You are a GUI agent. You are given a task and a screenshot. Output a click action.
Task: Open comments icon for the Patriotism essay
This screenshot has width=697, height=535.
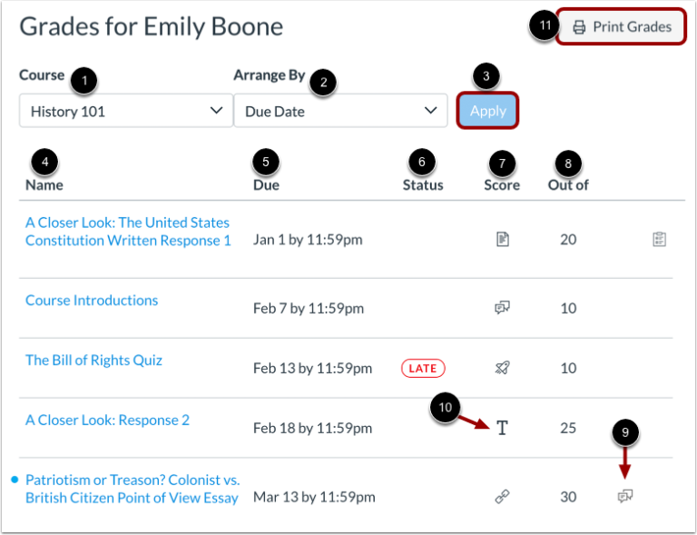624,496
